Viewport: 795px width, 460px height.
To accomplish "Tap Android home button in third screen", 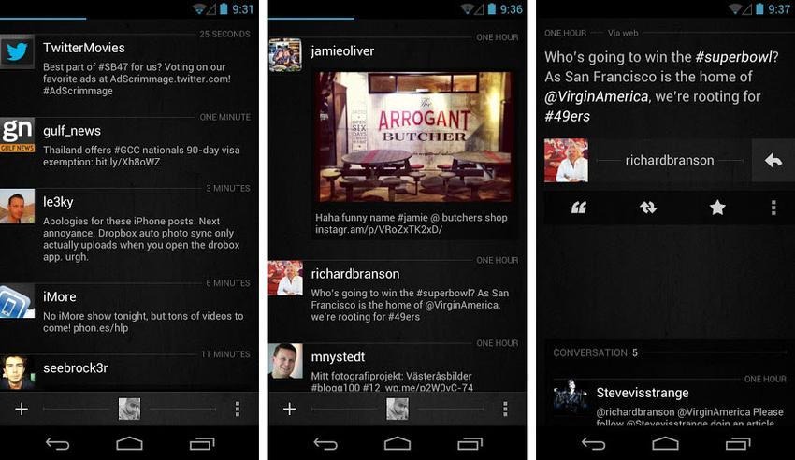I will (x=665, y=444).
